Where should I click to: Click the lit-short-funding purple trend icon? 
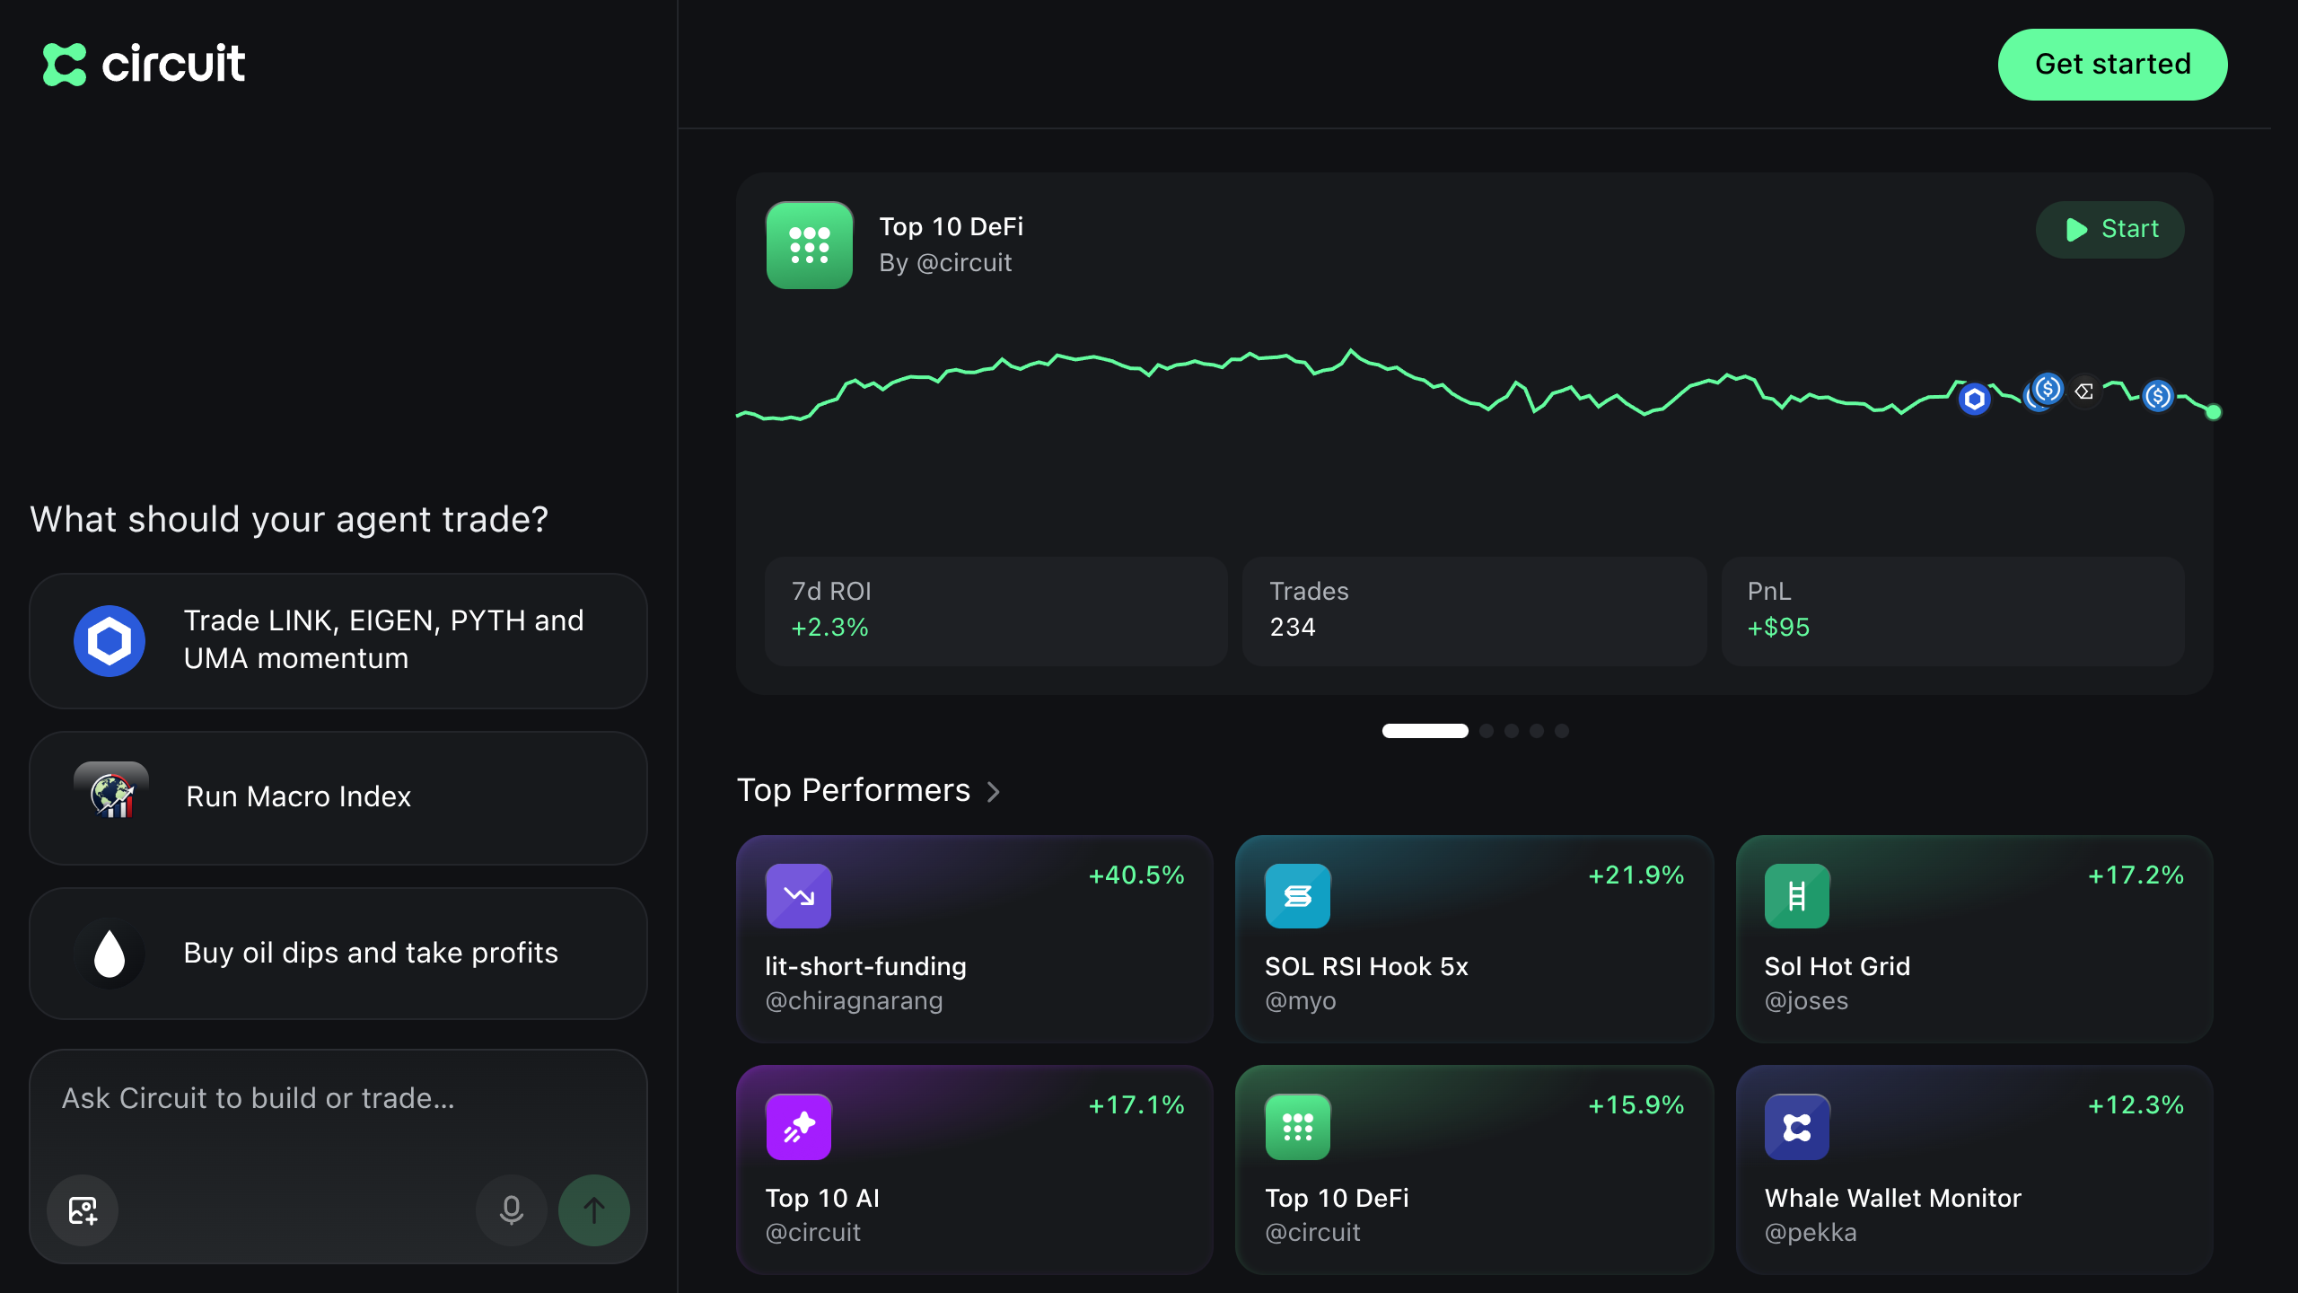(798, 895)
